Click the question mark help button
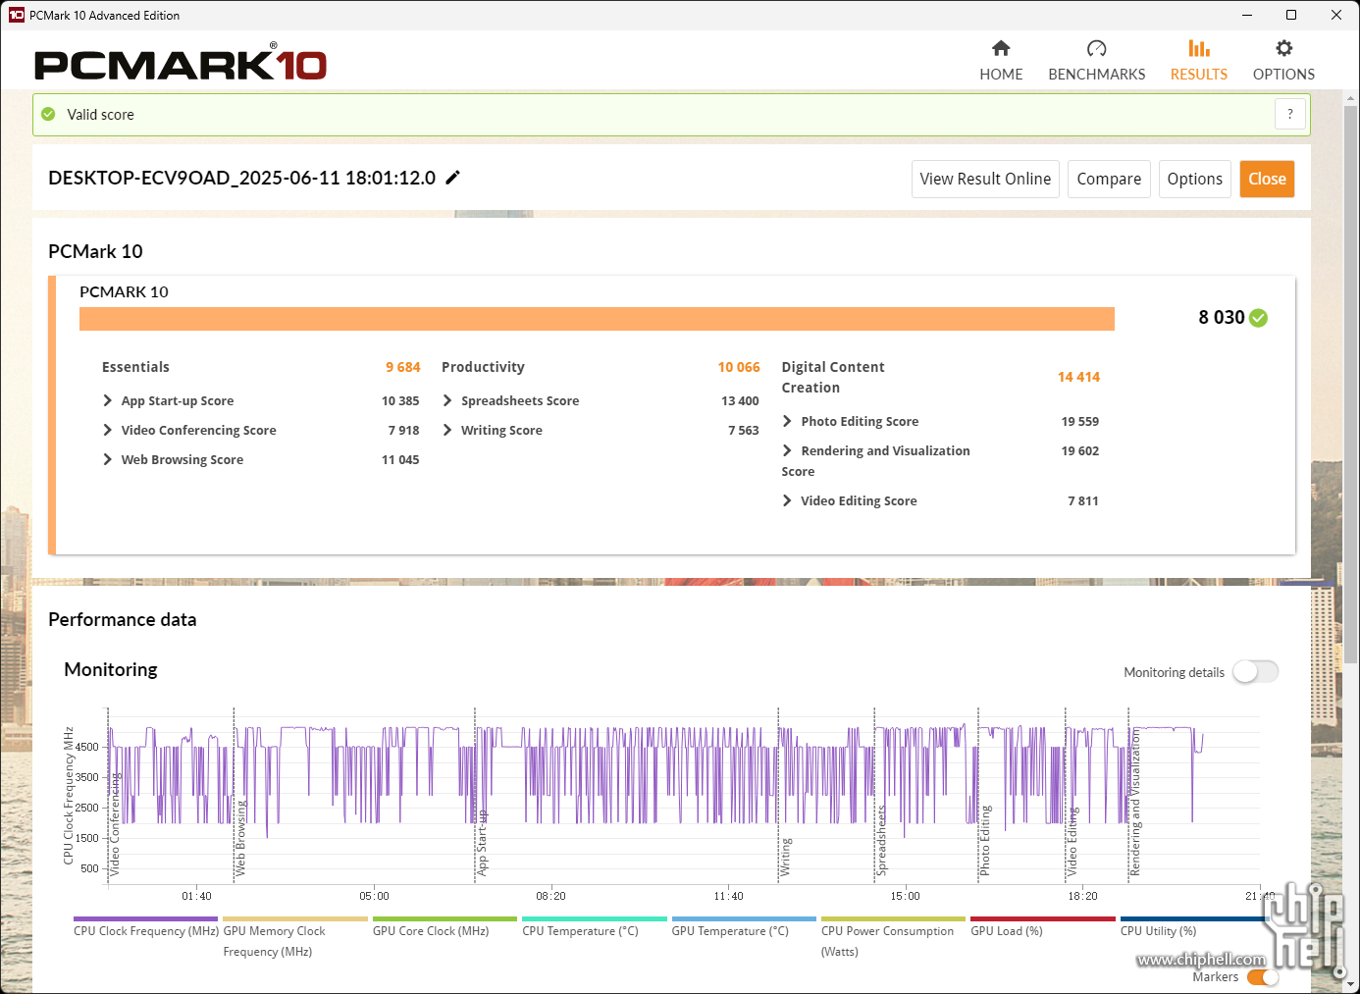This screenshot has height=994, width=1360. coord(1290,114)
